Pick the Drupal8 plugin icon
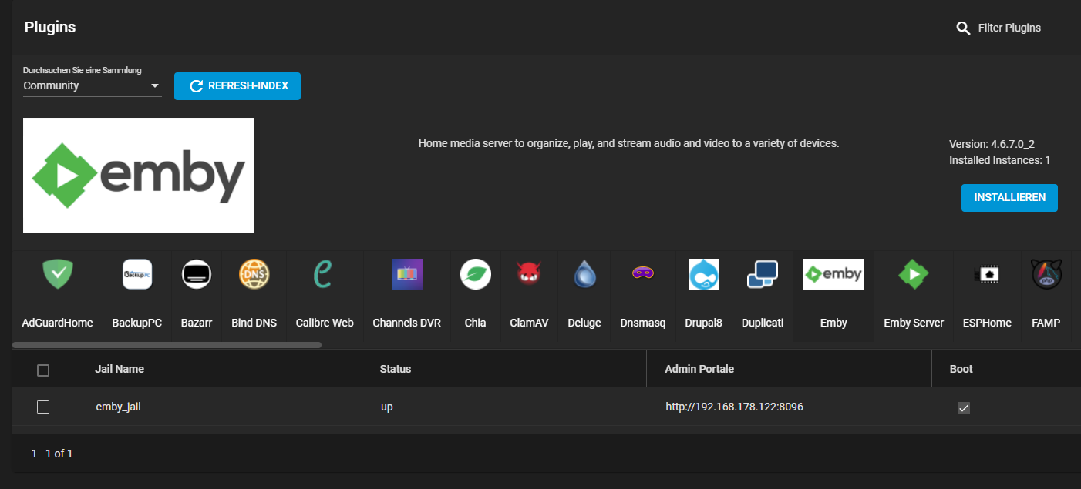1081x489 pixels. (x=703, y=274)
